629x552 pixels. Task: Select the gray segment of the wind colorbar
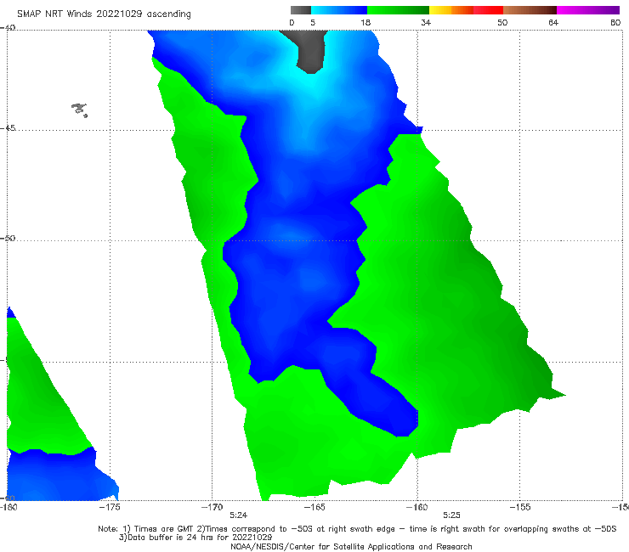click(301, 10)
